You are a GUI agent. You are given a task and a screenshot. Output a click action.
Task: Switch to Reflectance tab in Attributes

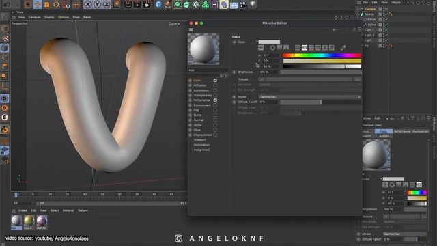[402, 131]
